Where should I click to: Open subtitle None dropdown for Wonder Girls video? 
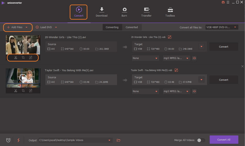click(145, 58)
